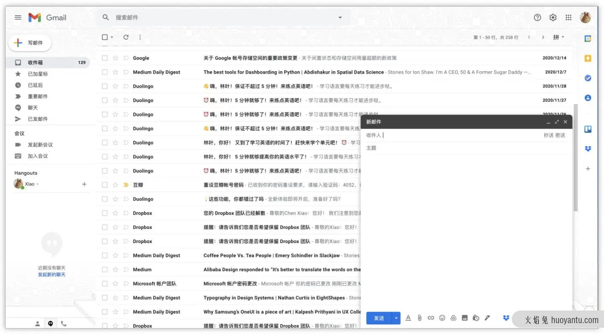Screen dimensions: 604x334
Task: Open the Gmail support help icon
Action: 537,18
